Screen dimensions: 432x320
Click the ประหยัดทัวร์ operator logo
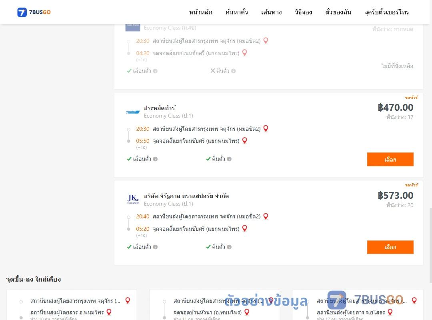[133, 112]
